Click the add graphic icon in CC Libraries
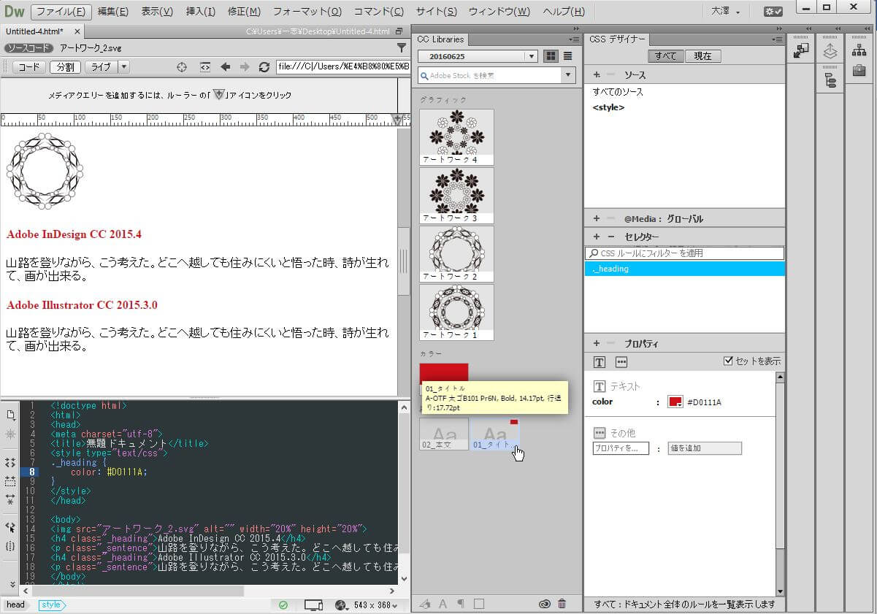Viewport: 877px width, 614px height. (425, 604)
